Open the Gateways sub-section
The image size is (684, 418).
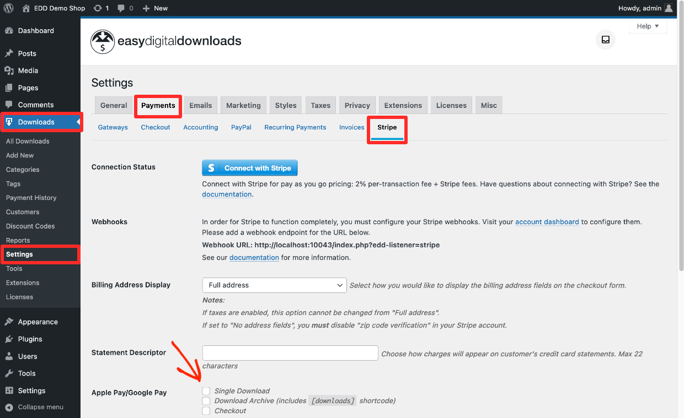(x=113, y=127)
